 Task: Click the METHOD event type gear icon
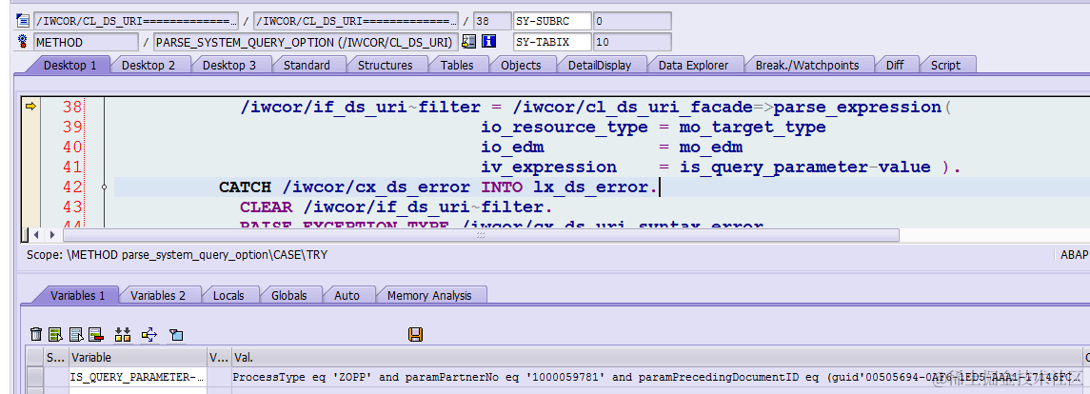22,42
